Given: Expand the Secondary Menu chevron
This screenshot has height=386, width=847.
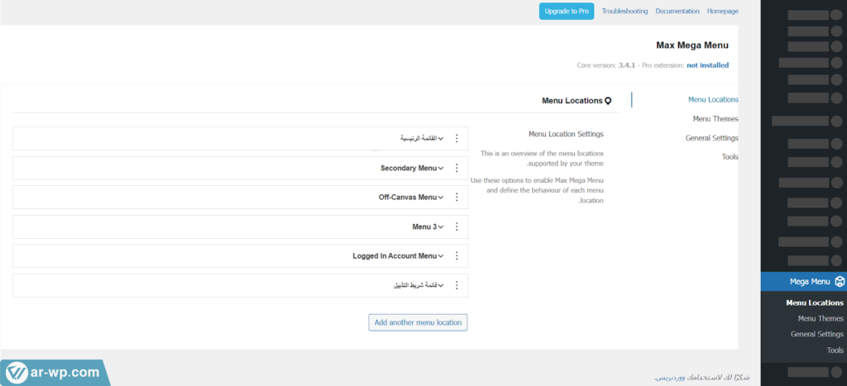Looking at the screenshot, I should (441, 169).
